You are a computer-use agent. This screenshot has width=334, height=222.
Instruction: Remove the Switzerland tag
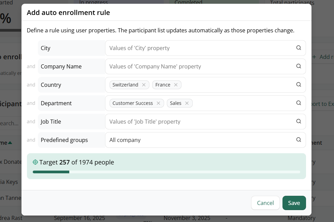144,85
